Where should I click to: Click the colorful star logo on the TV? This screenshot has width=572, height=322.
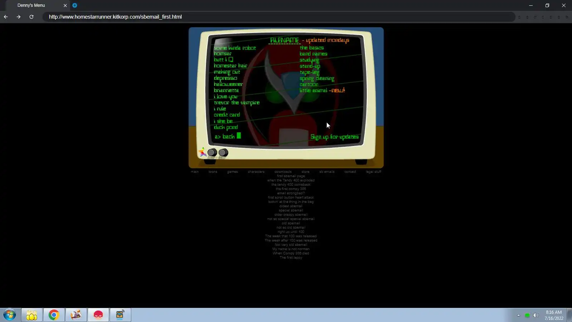pos(202,152)
